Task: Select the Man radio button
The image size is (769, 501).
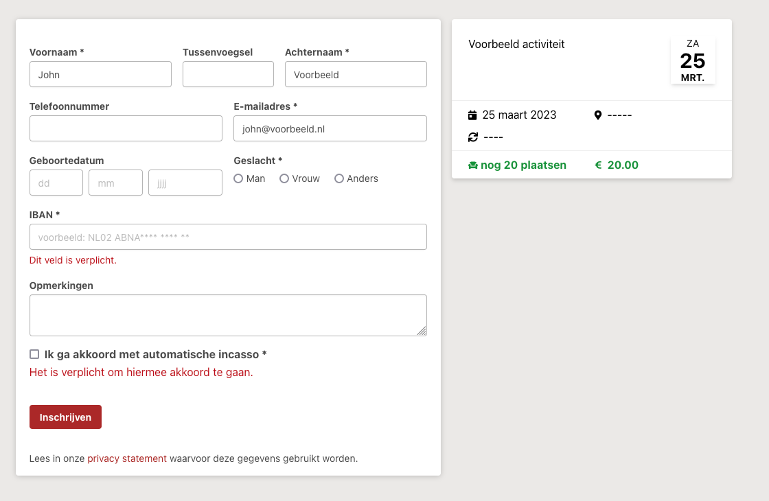Action: click(x=238, y=178)
